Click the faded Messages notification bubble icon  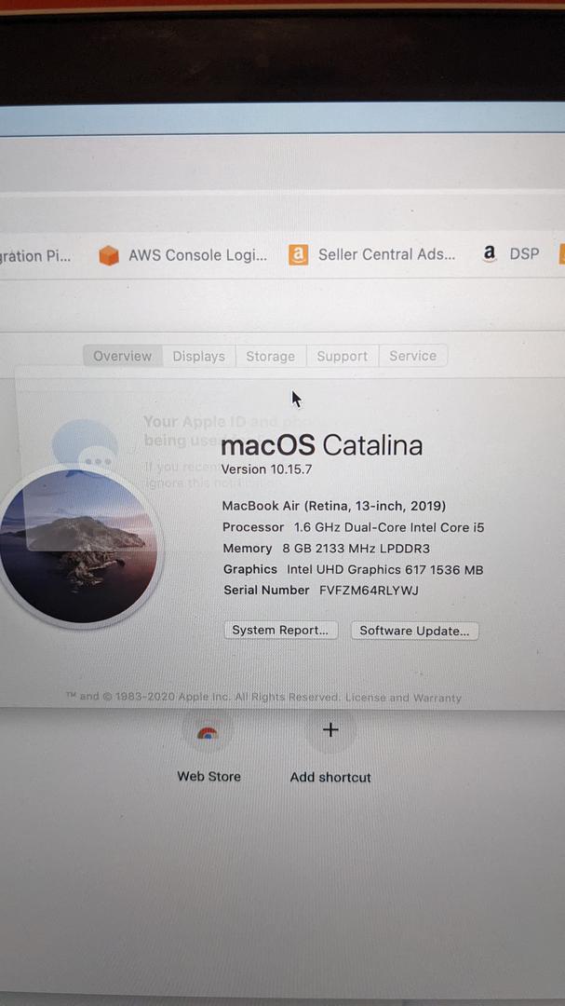coord(86,446)
